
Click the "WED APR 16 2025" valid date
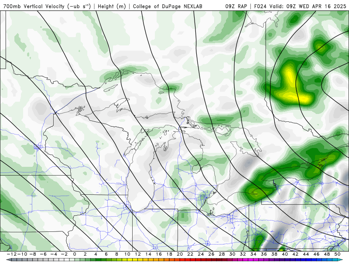tap(322, 7)
